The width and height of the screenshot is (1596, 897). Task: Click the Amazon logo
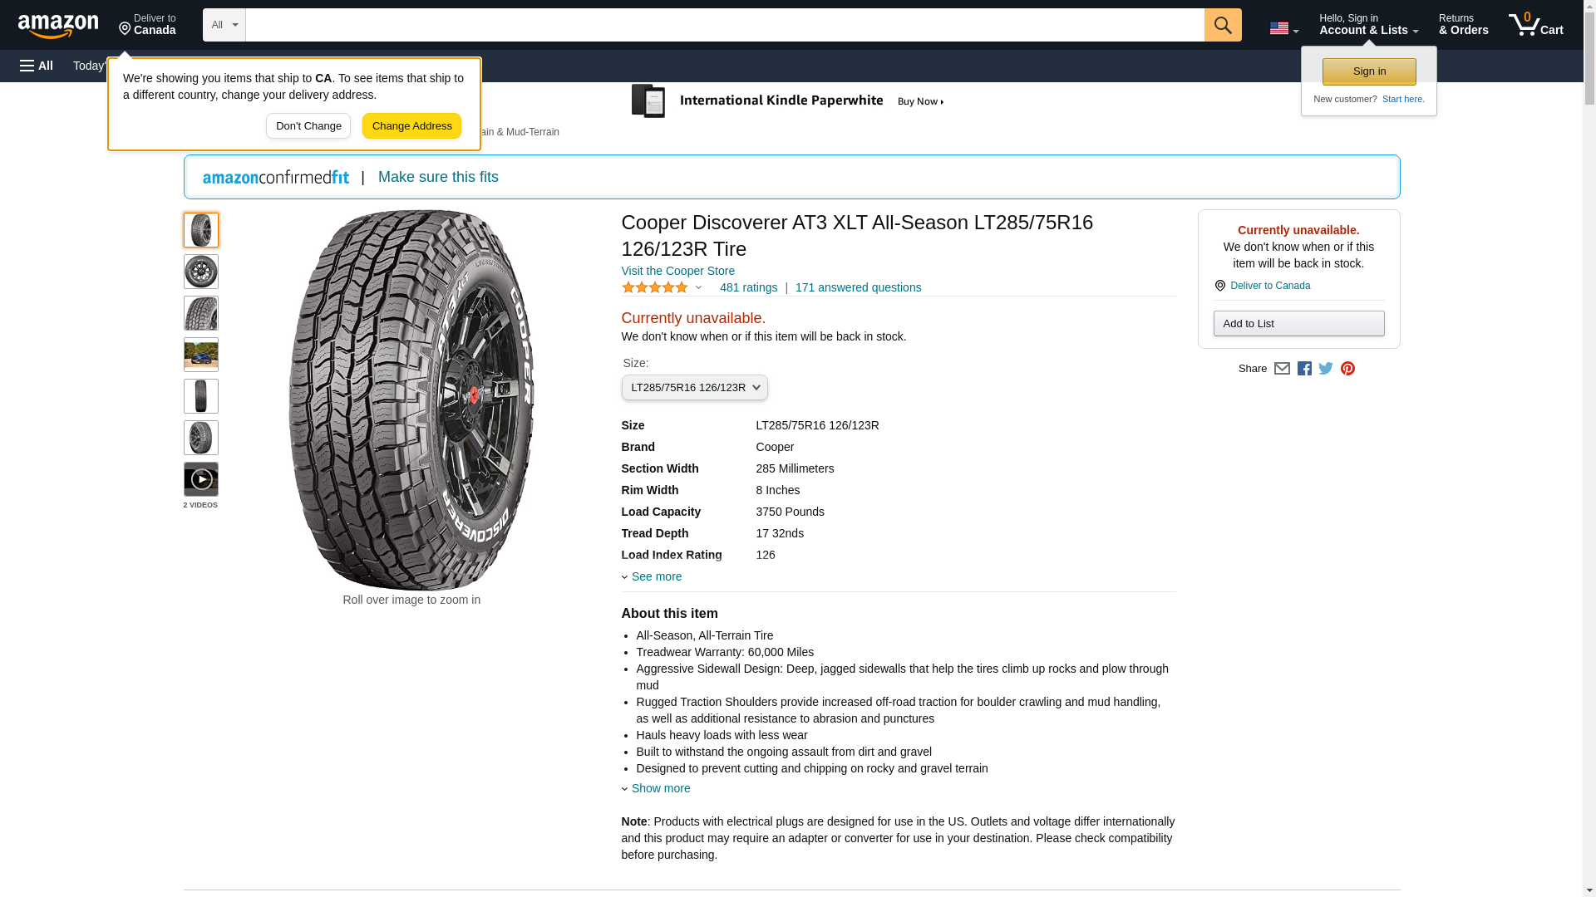(58, 26)
